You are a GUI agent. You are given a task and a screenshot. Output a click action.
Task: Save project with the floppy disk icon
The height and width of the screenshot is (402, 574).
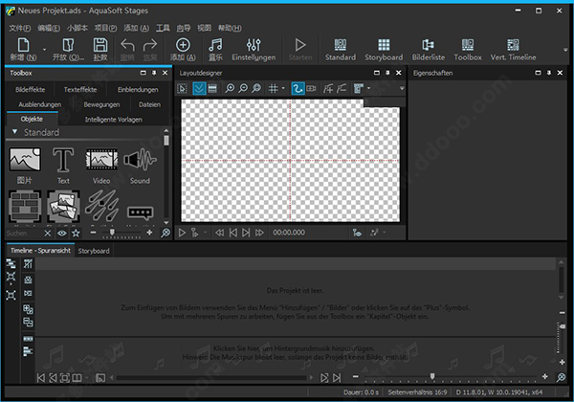click(x=100, y=45)
